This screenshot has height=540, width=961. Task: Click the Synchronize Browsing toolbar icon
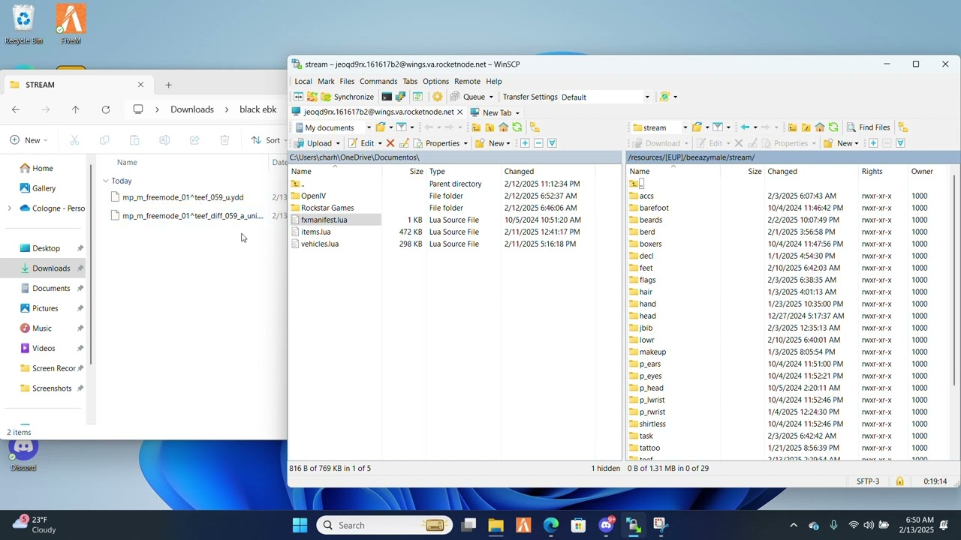point(312,97)
